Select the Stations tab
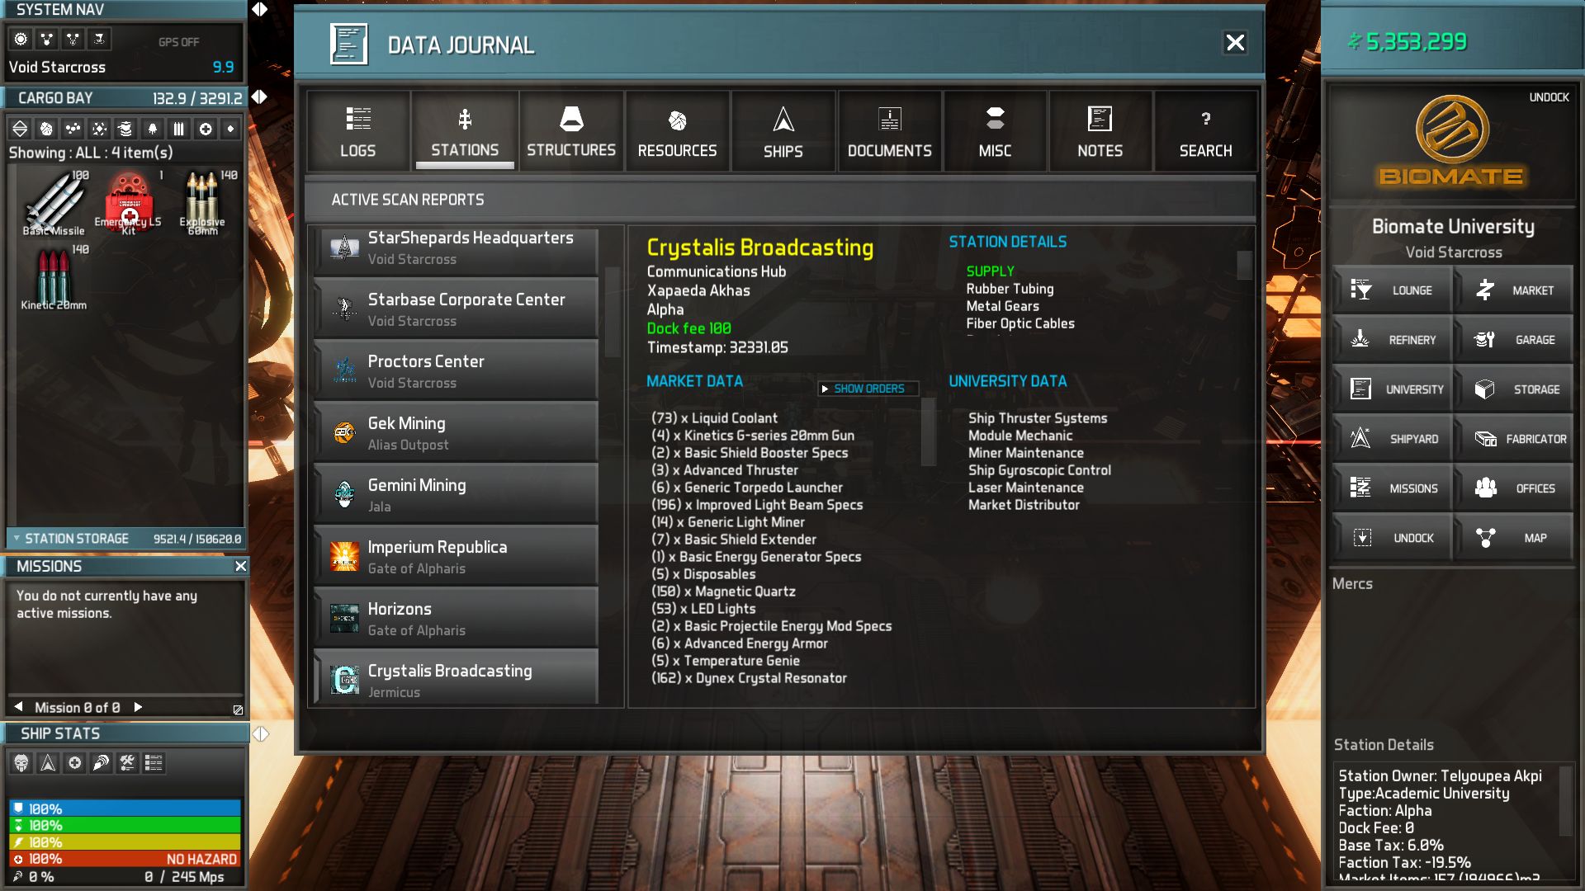Viewport: 1585px width, 891px height. click(465, 131)
